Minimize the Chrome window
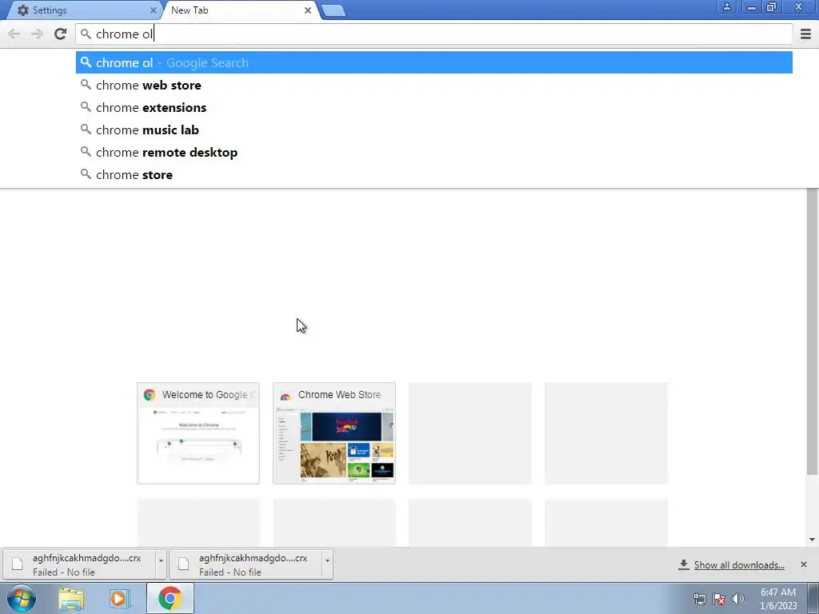This screenshot has height=614, width=819. tap(751, 6)
